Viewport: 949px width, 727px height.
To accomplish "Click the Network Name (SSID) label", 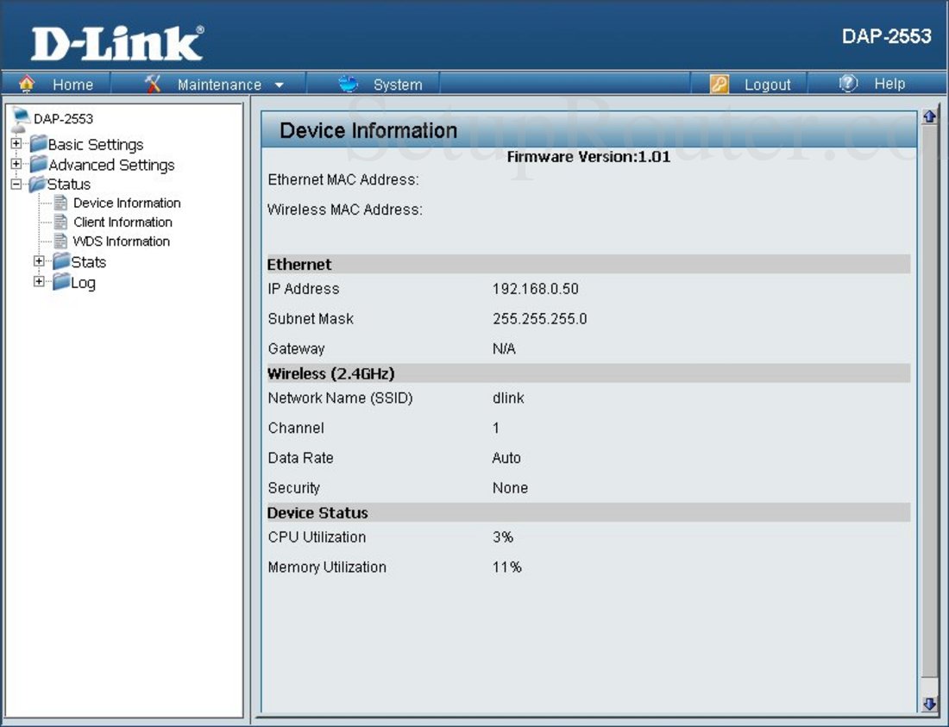I will (340, 398).
